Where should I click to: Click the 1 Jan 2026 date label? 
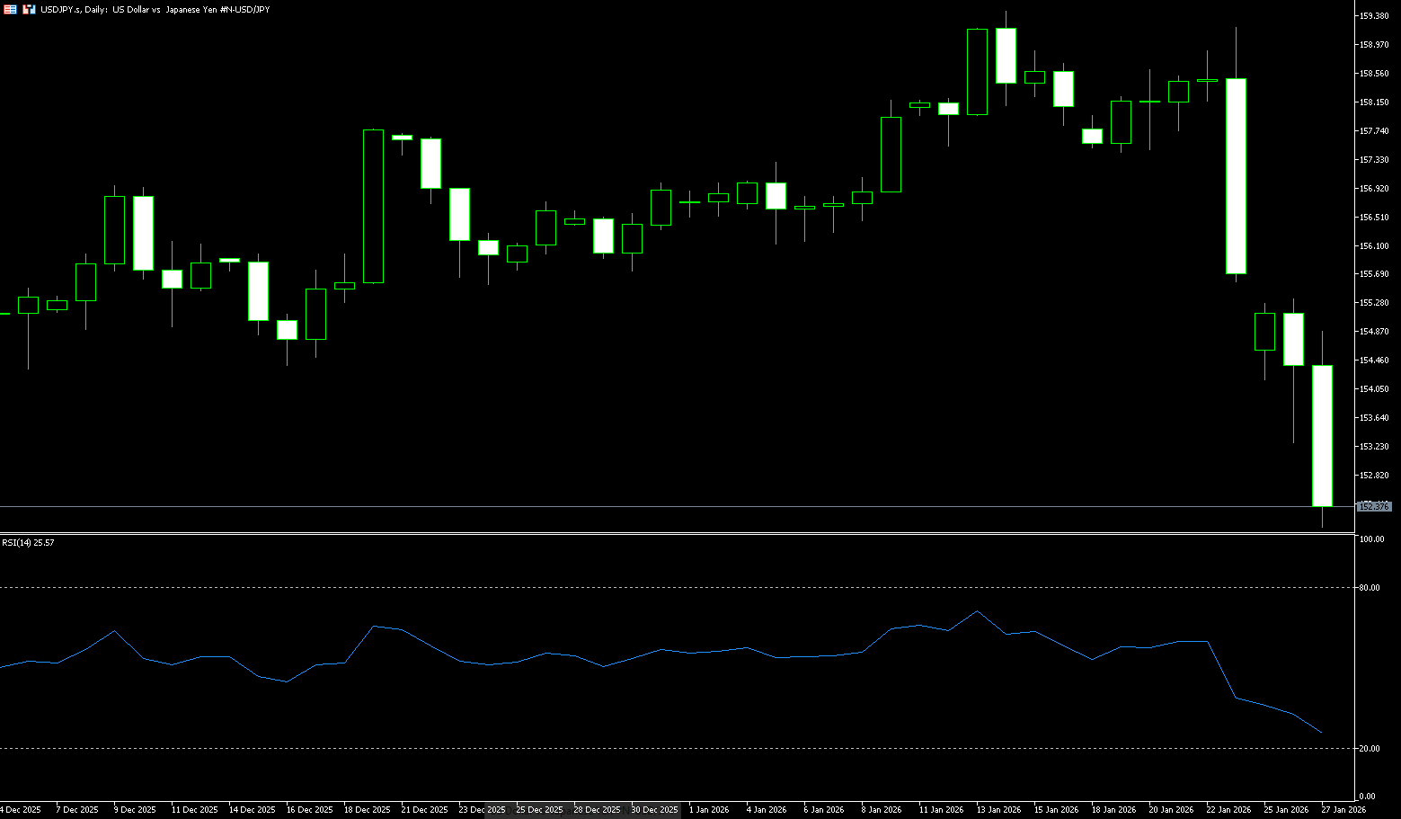tap(709, 810)
